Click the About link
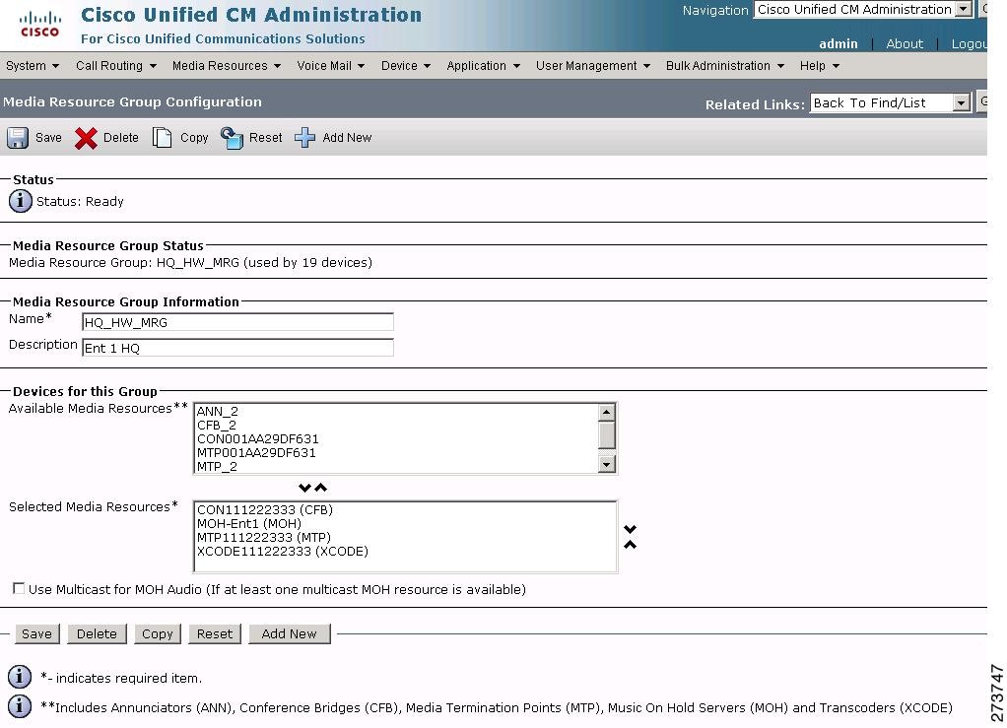The height and width of the screenshot is (728, 1007). click(x=905, y=43)
